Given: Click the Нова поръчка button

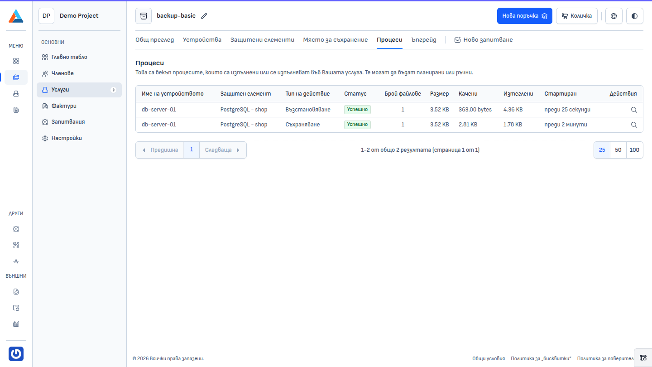Looking at the screenshot, I should pyautogui.click(x=525, y=16).
